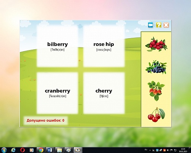
Task: Click the bilberry word card
Action: coord(57,46)
